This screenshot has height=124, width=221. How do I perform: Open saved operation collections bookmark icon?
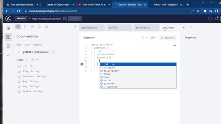[x=25, y=27]
